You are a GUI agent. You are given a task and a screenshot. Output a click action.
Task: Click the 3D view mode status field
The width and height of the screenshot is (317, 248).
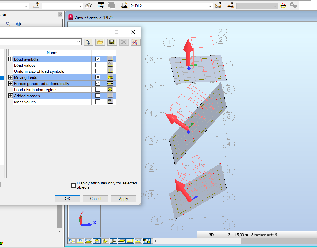(x=211, y=235)
